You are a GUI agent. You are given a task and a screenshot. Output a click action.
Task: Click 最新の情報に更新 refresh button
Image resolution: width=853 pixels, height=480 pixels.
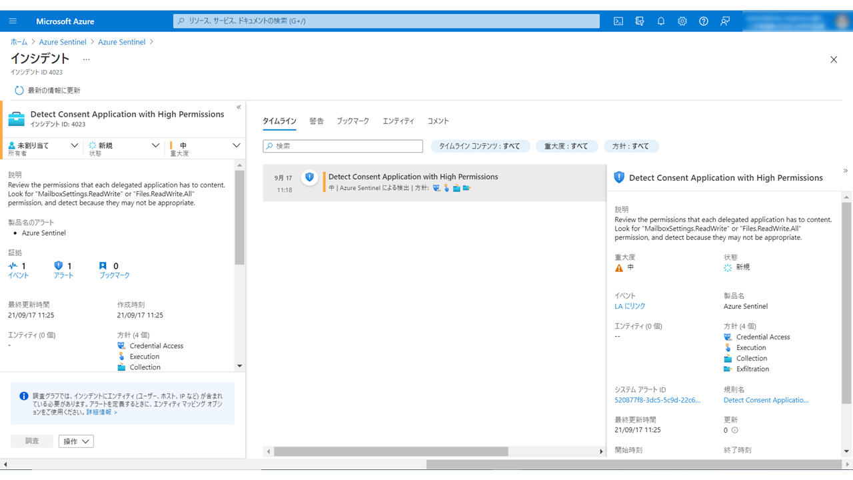[47, 90]
